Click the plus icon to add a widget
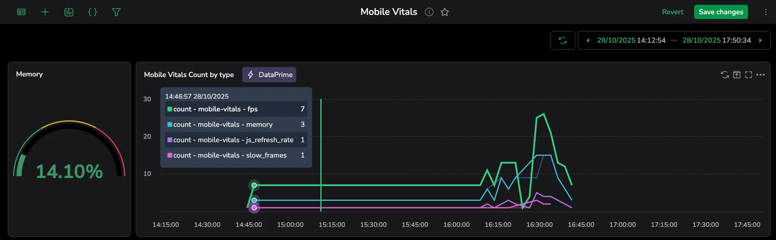776x240 pixels. 45,12
